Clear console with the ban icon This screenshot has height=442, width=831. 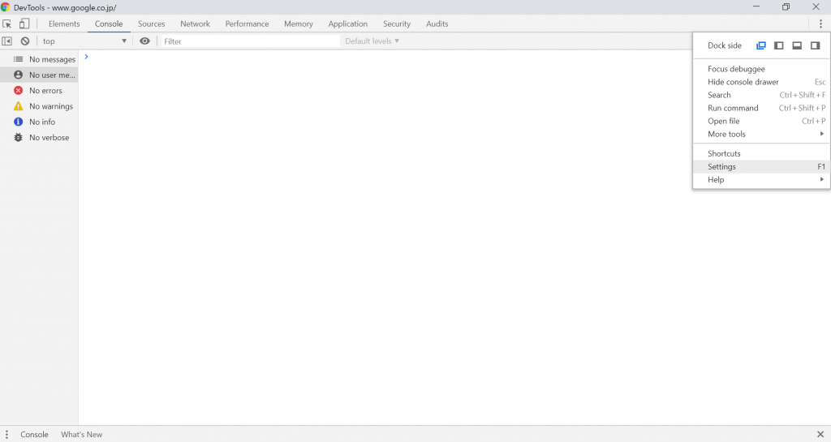pos(25,41)
